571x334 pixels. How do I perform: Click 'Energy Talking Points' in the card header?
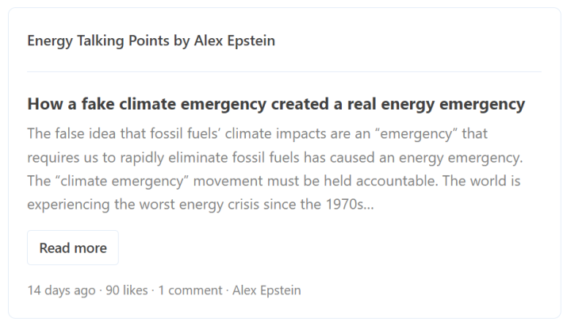click(x=98, y=40)
